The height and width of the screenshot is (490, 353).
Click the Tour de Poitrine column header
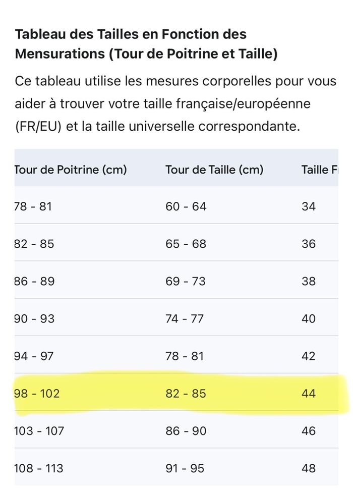coord(70,170)
